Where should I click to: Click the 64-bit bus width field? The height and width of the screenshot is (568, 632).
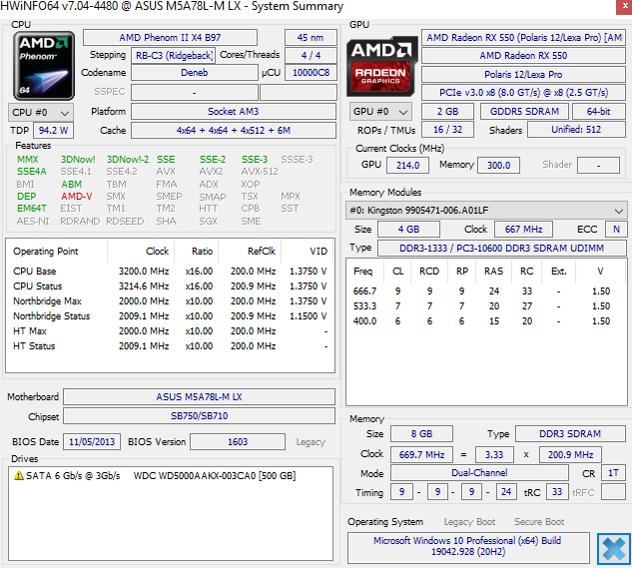tap(598, 111)
